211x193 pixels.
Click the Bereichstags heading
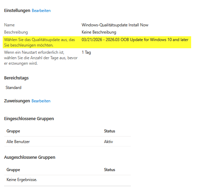point(16,78)
